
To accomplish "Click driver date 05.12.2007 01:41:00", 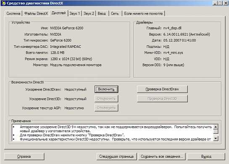I will coord(179,40).
